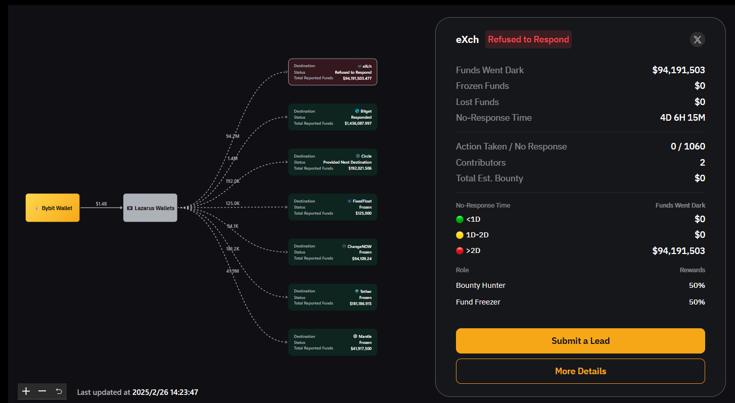The height and width of the screenshot is (403, 735).
Task: Click the 41.9M flow label
Action: point(233,271)
